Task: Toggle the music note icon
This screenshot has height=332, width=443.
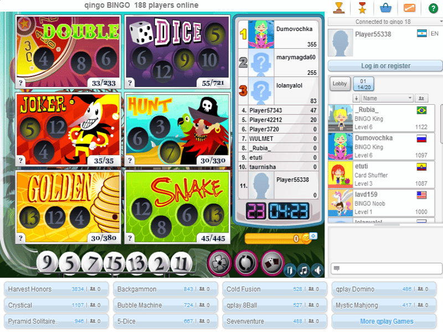Action: click(303, 271)
